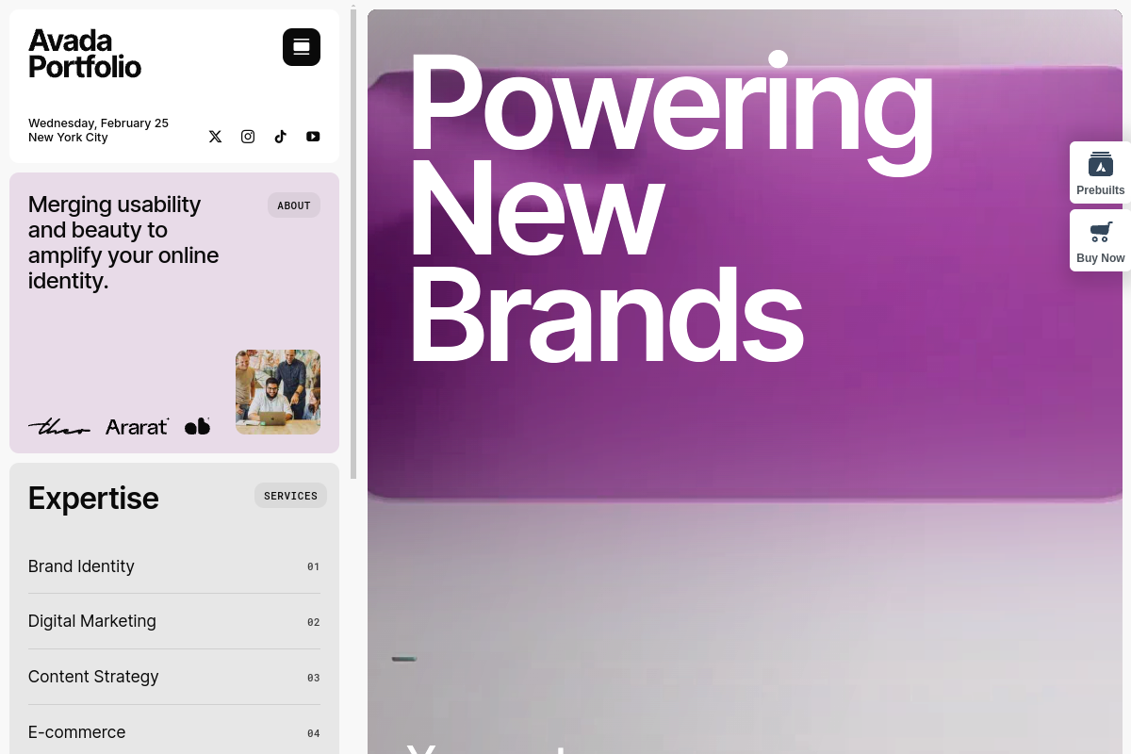1131x754 pixels.
Task: Open the E-commerce service item
Action: 76,732
